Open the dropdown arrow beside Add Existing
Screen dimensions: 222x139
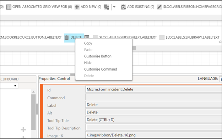114,7
